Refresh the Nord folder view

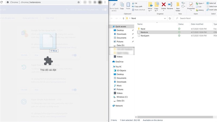[170, 18]
